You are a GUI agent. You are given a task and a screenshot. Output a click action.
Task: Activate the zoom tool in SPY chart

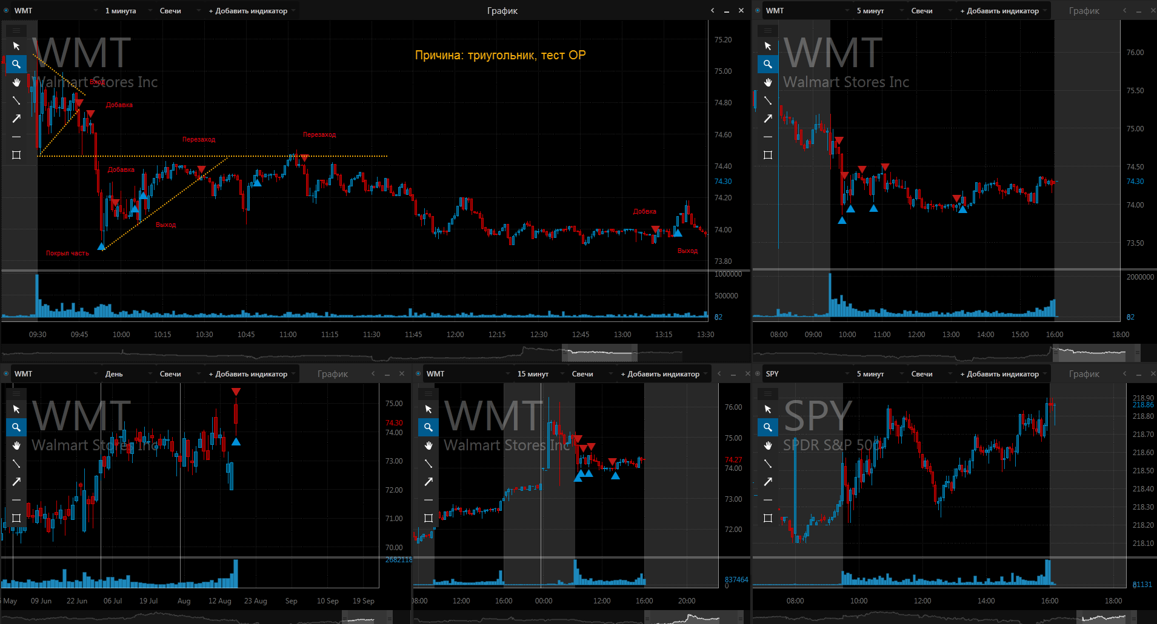768,427
